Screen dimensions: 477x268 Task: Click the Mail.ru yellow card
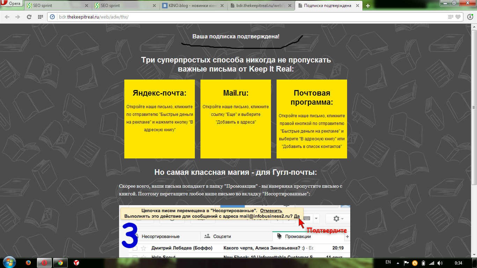[236, 119]
